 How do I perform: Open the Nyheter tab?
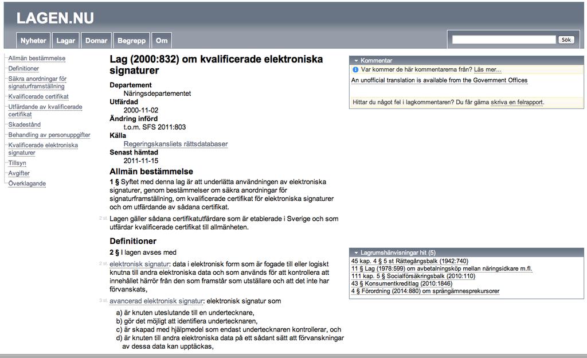pos(33,40)
